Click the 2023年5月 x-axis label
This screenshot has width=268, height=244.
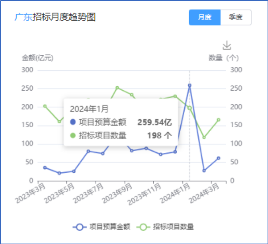[60, 193]
